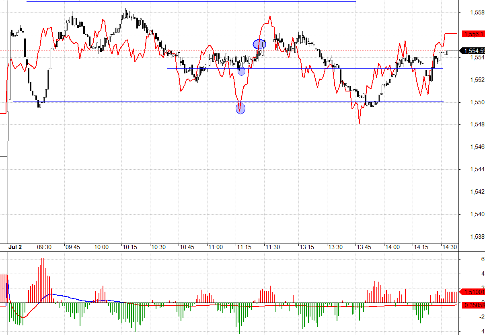
Task: Click the black 1,554.59 last price tag
Action: (473, 51)
